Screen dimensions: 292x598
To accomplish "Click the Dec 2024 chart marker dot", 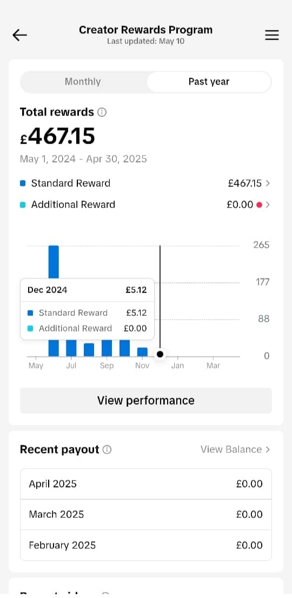I will click(160, 354).
